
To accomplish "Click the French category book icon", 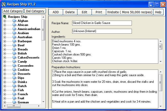I will pyautogui.click(x=14, y=94).
